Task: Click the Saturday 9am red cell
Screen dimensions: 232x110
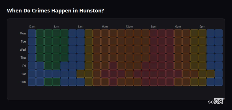Action: (105, 74)
